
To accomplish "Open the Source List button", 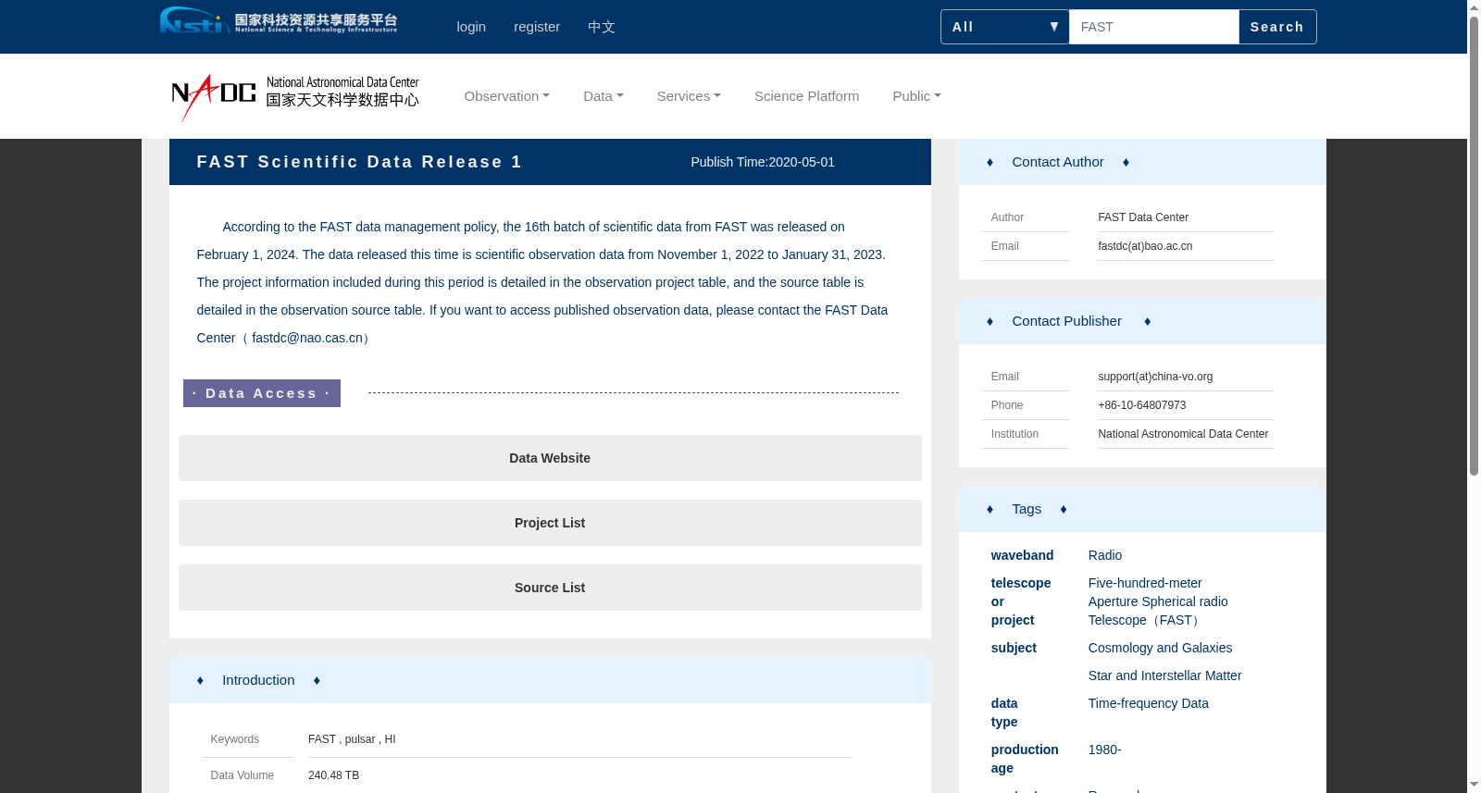I will [550, 588].
